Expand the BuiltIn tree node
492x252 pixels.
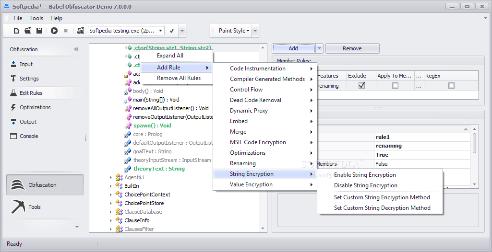pyautogui.click(x=110, y=186)
